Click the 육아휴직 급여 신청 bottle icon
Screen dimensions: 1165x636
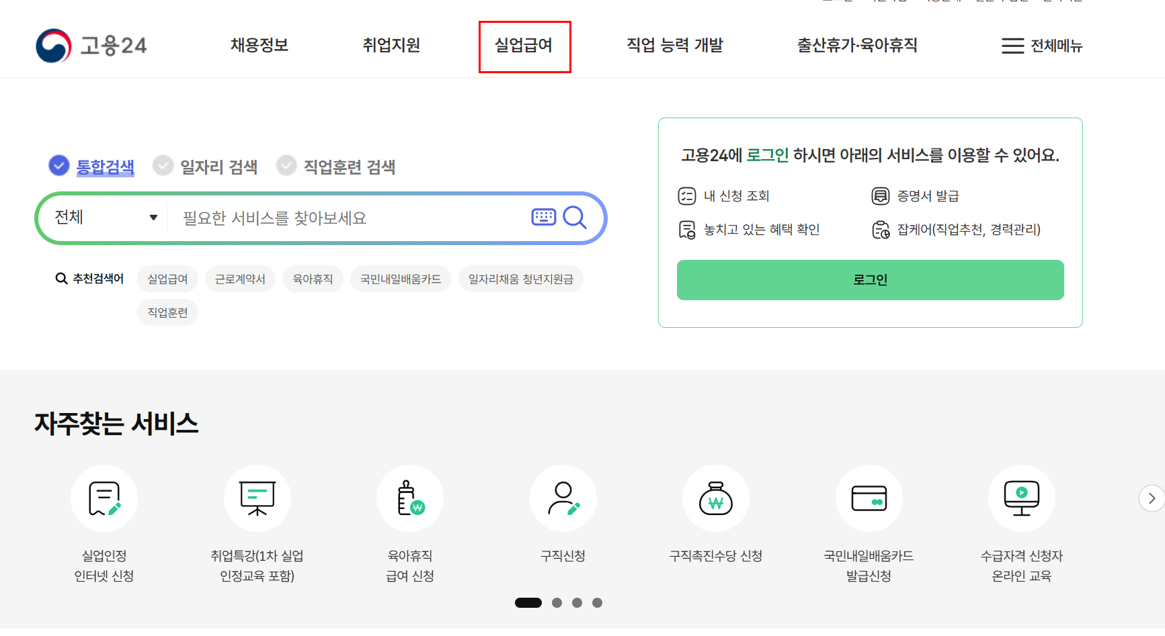point(410,498)
